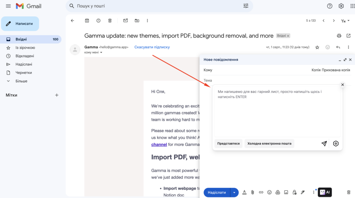Print the email using printer icon
This screenshot has height=198, width=355.
[339, 36]
